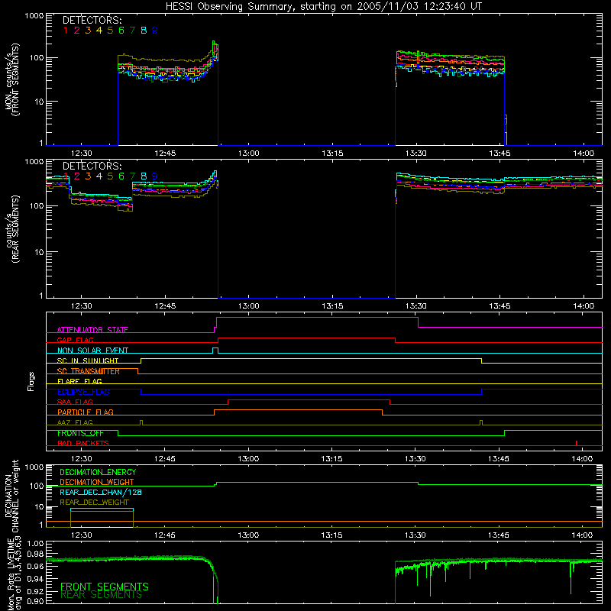Image resolution: width=611 pixels, height=611 pixels.
Task: Select the ECLIPSE_FLAG label
Action: [x=83, y=392]
